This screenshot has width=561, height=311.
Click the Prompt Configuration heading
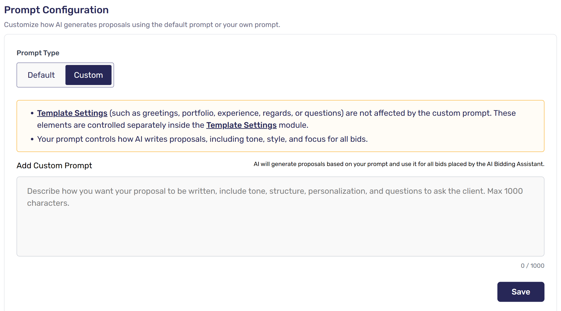coord(56,10)
